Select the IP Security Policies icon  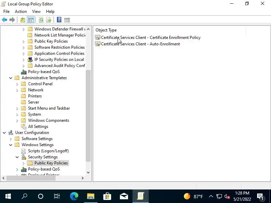30,60
